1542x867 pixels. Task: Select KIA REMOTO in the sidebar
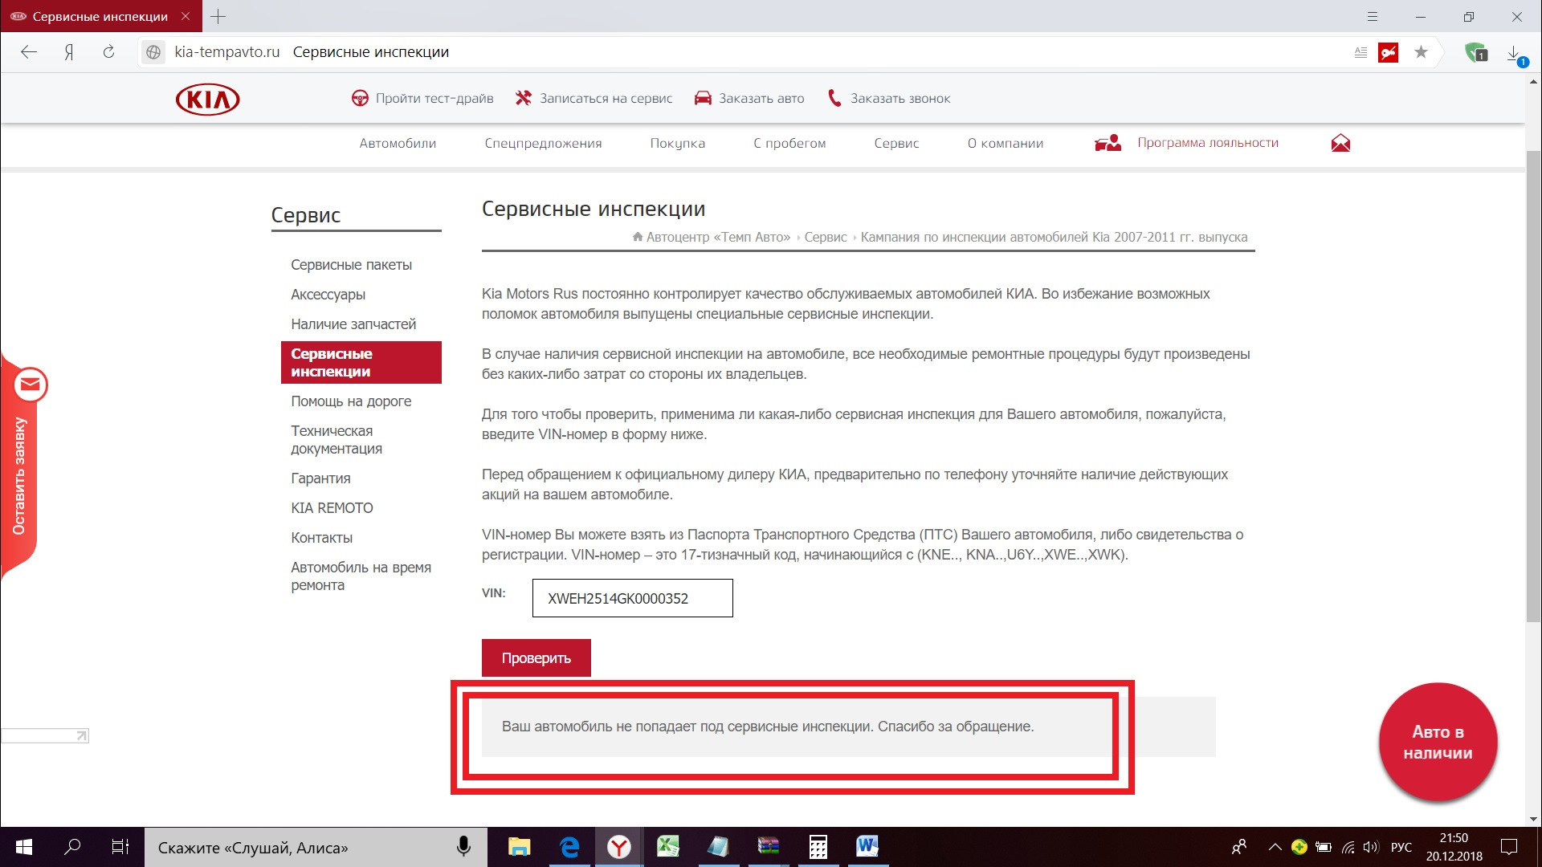(332, 508)
